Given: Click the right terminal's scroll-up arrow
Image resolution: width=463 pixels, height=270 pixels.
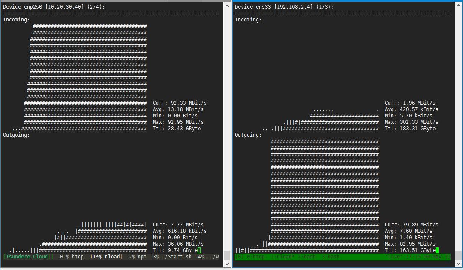Looking at the screenshot, I should pos(459,6).
